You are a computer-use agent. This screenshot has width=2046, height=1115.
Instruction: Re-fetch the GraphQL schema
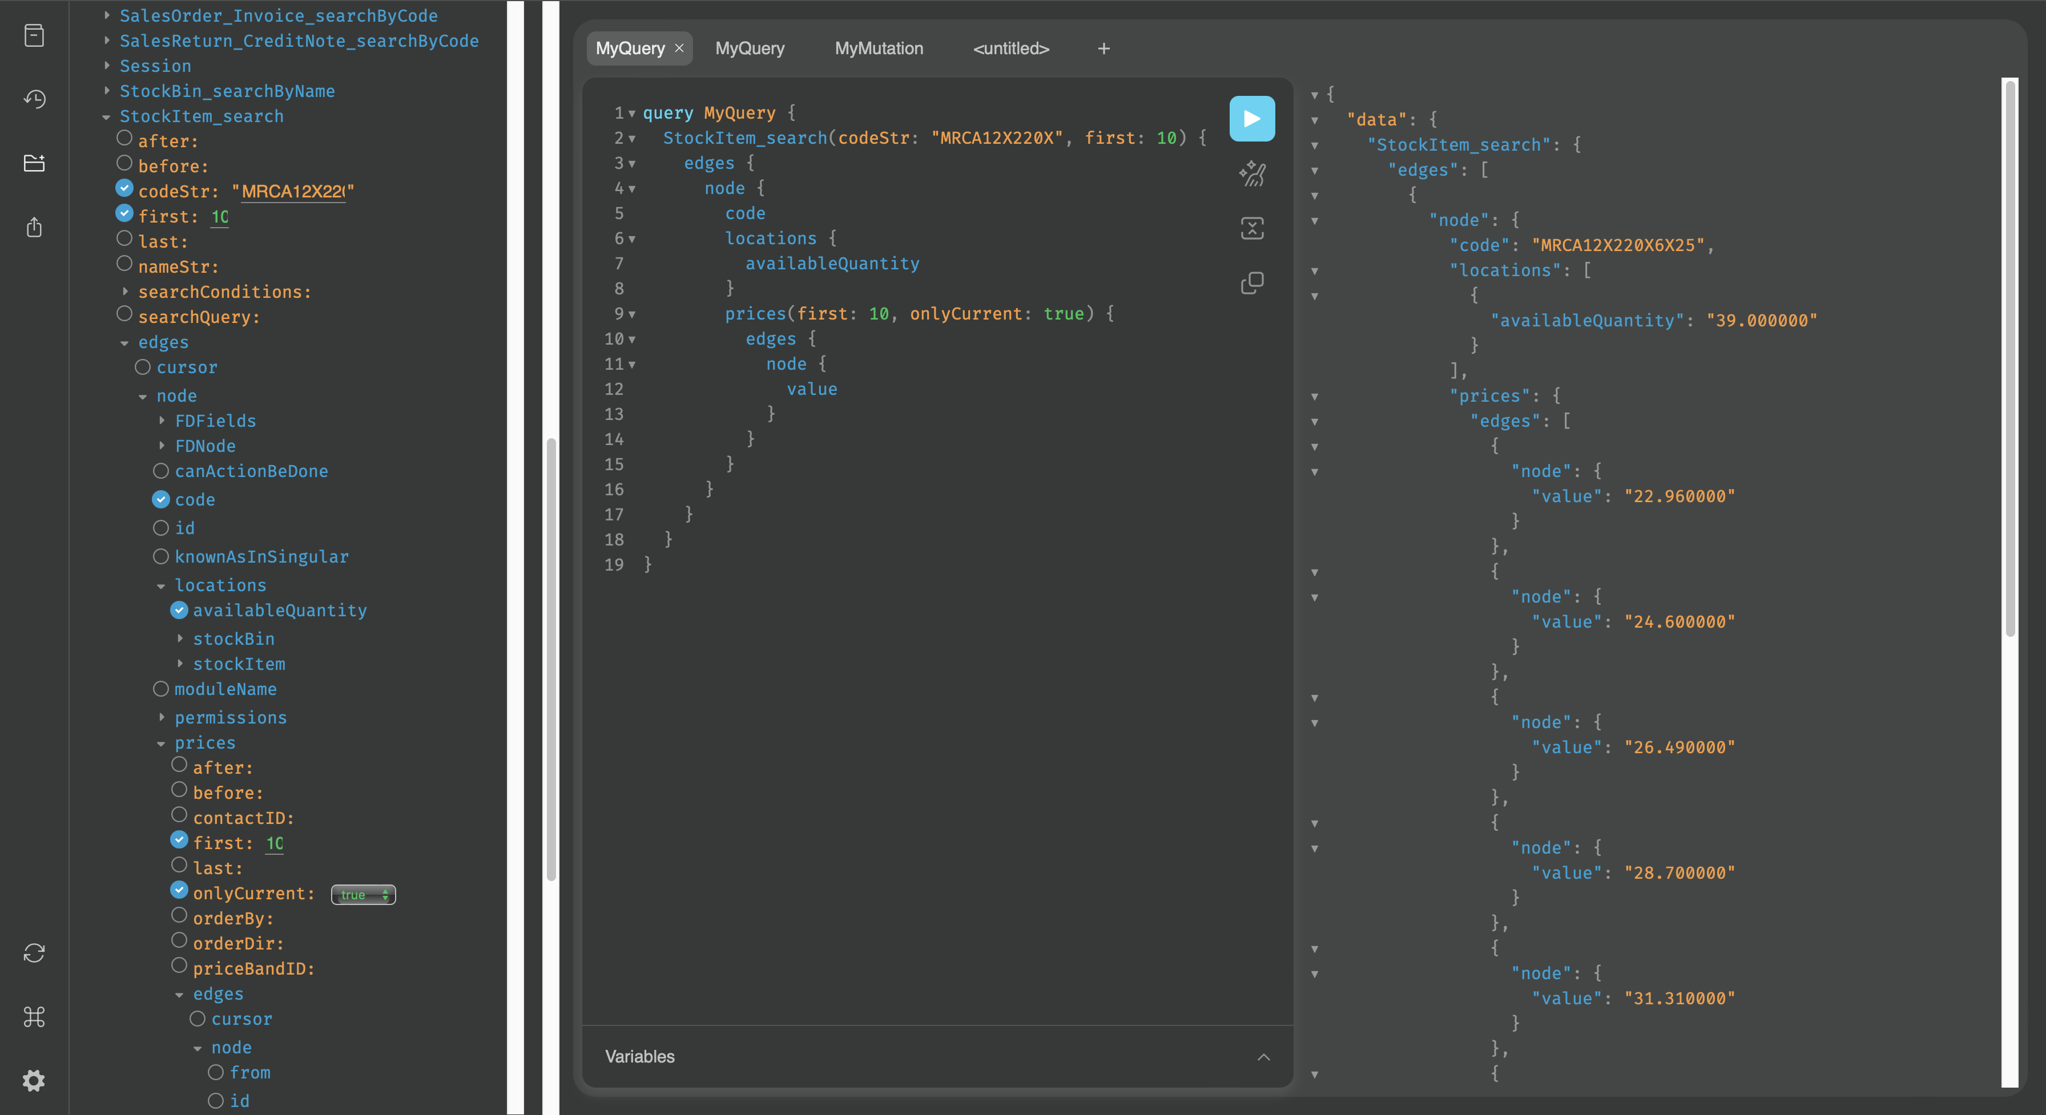pyautogui.click(x=34, y=952)
